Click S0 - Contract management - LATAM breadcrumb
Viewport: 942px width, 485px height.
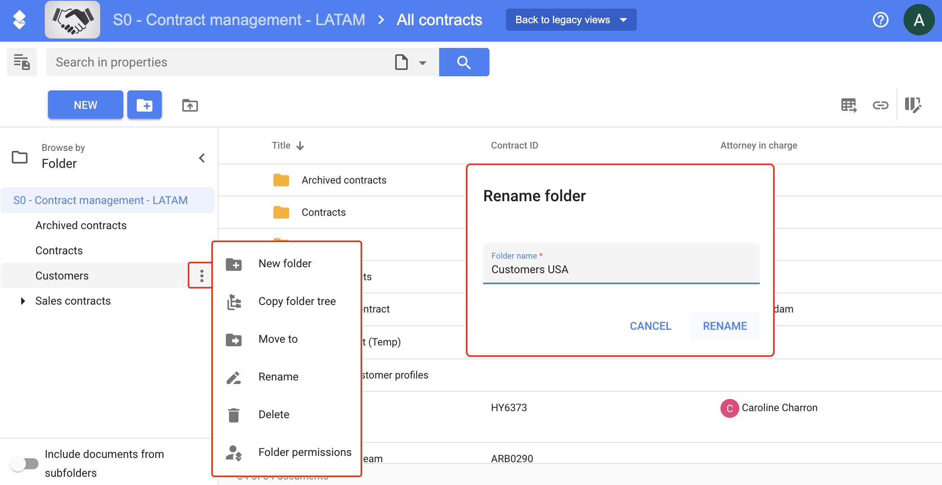tap(239, 20)
